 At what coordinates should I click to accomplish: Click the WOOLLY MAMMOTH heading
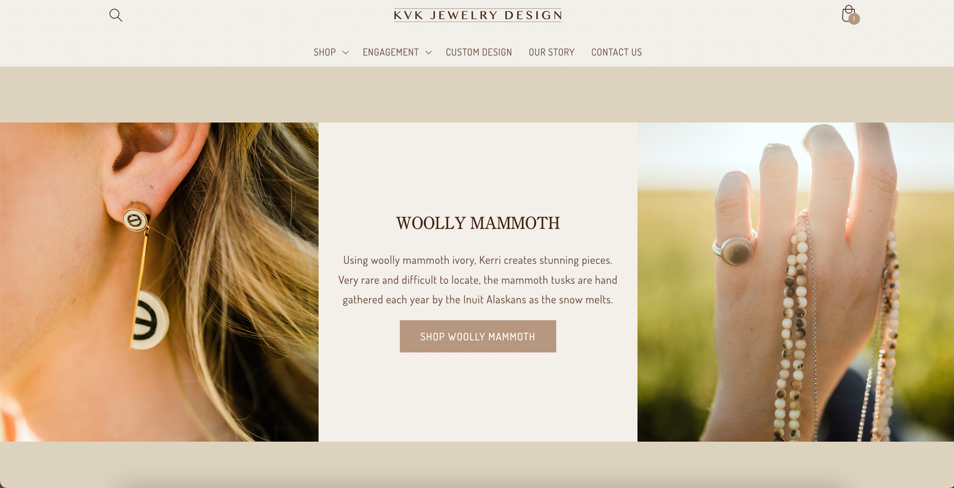click(478, 223)
